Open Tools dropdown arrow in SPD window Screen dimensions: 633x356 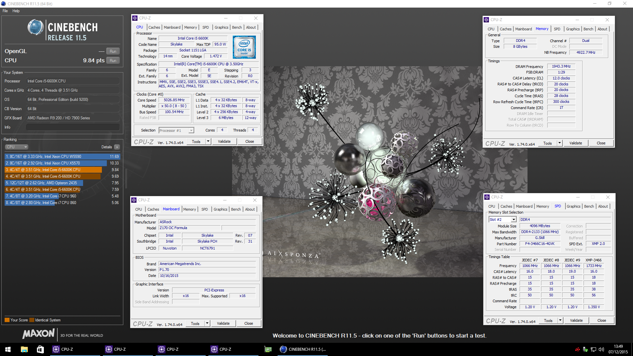[x=560, y=320]
